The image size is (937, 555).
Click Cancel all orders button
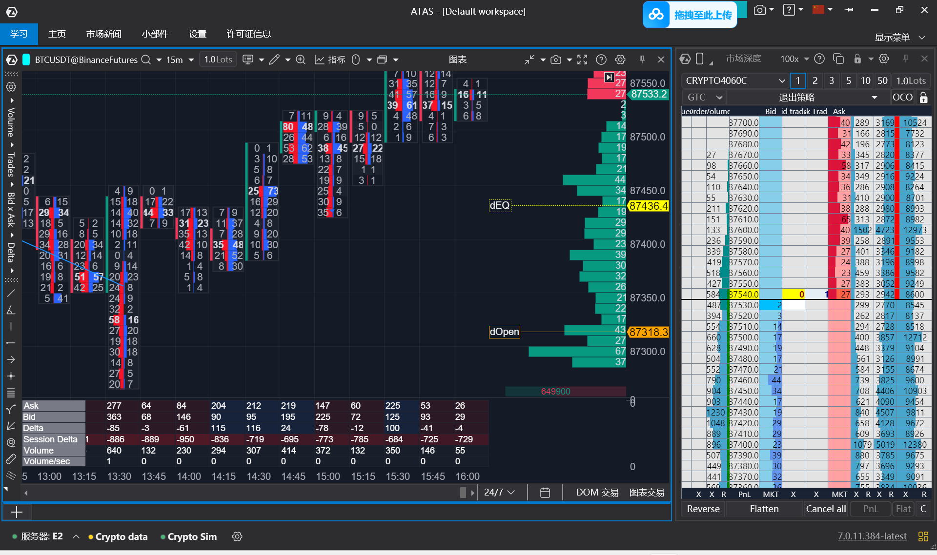coord(826,509)
